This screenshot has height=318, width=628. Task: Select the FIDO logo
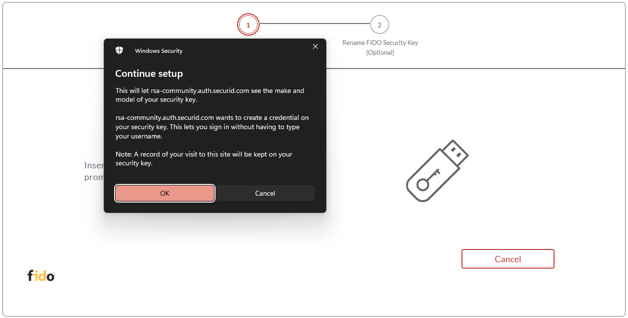[40, 275]
